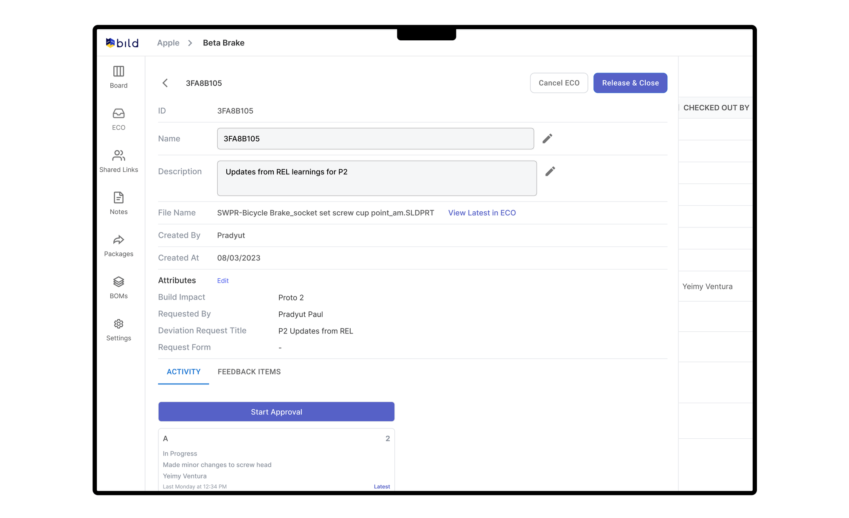
Task: Click pencil icon beside Description box
Action: [550, 171]
